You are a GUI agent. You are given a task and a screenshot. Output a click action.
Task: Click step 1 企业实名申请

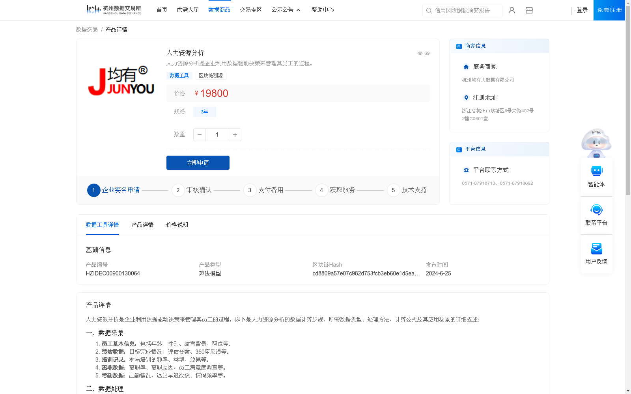click(x=114, y=190)
